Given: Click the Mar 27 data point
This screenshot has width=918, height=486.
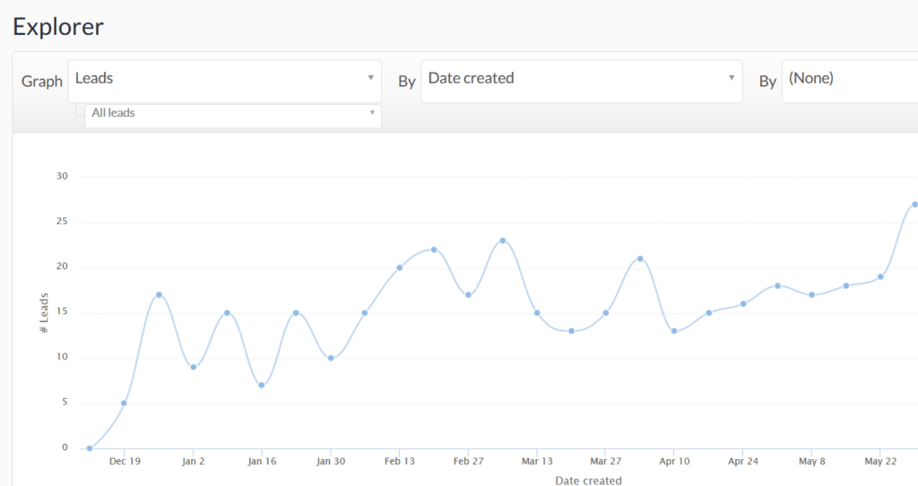Looking at the screenshot, I should coord(606,313).
